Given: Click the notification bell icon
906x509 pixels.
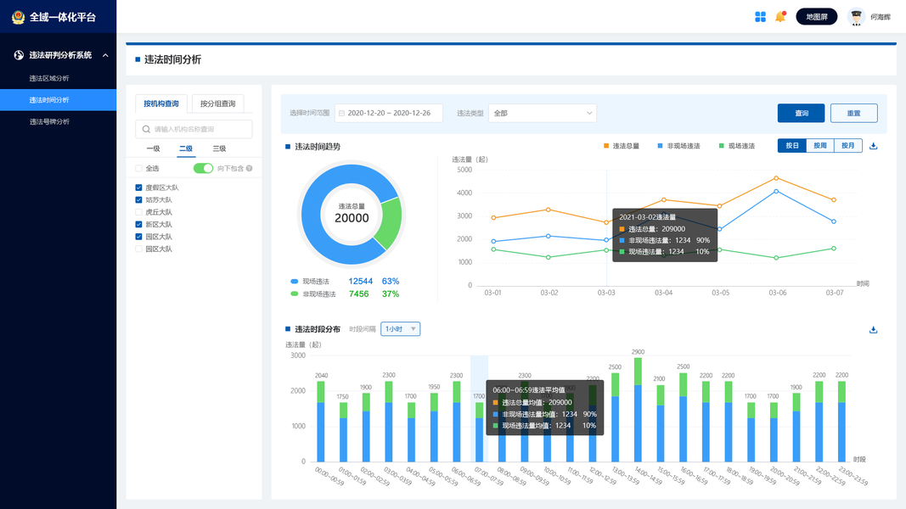Looking at the screenshot, I should coord(780,16).
